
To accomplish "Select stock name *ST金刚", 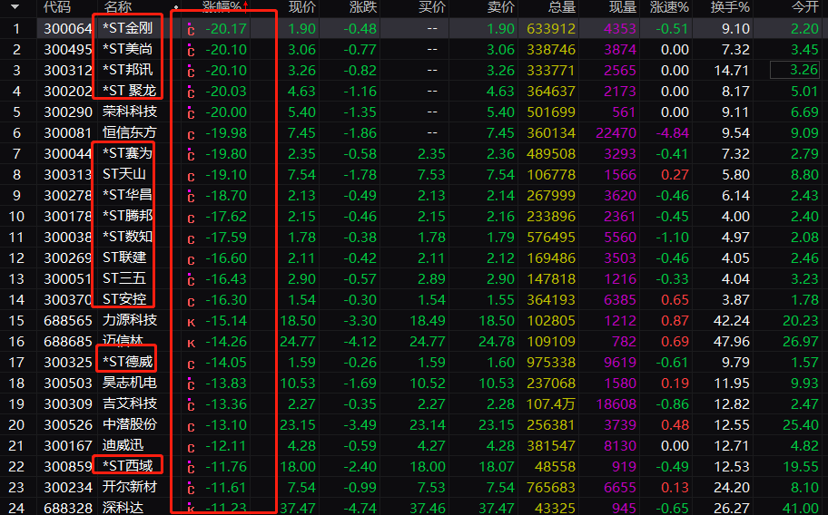I will click(127, 28).
